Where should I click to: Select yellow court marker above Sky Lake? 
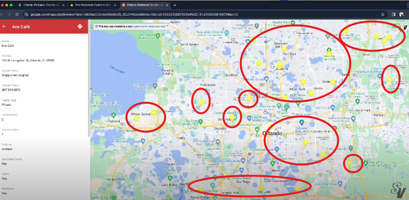[x=261, y=187]
